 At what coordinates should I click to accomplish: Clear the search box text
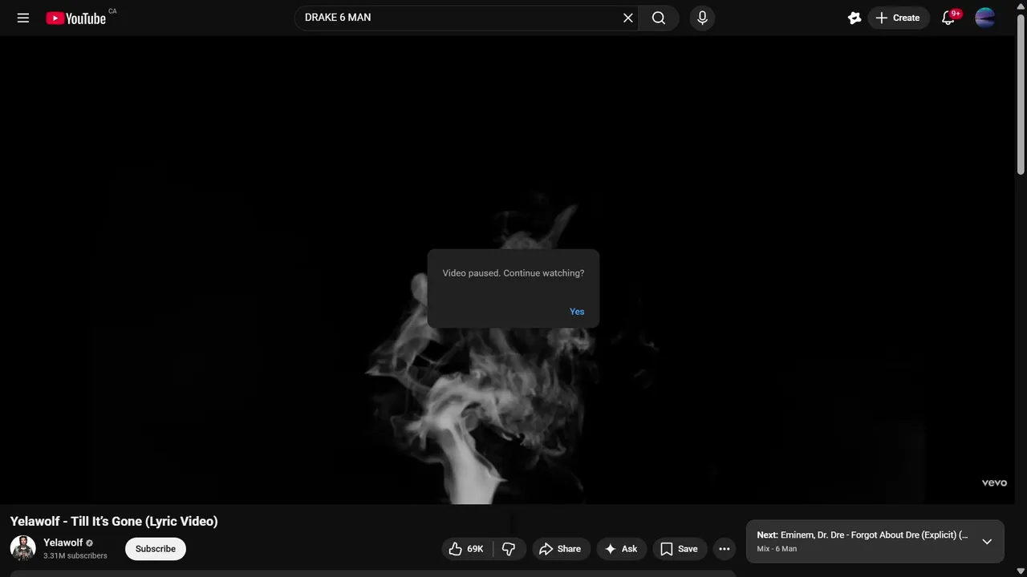[628, 18]
